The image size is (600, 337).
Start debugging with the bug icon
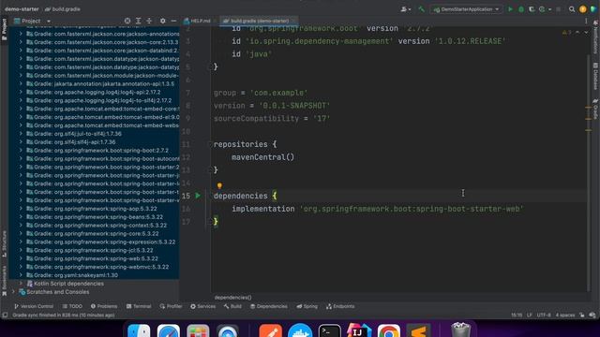(521, 9)
